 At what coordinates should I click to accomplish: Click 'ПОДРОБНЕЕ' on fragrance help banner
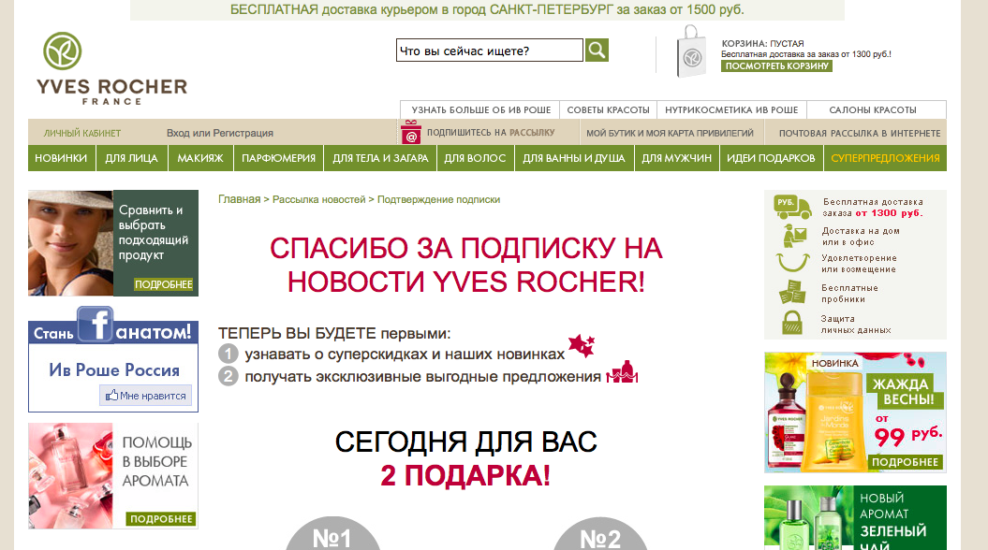pos(161,519)
